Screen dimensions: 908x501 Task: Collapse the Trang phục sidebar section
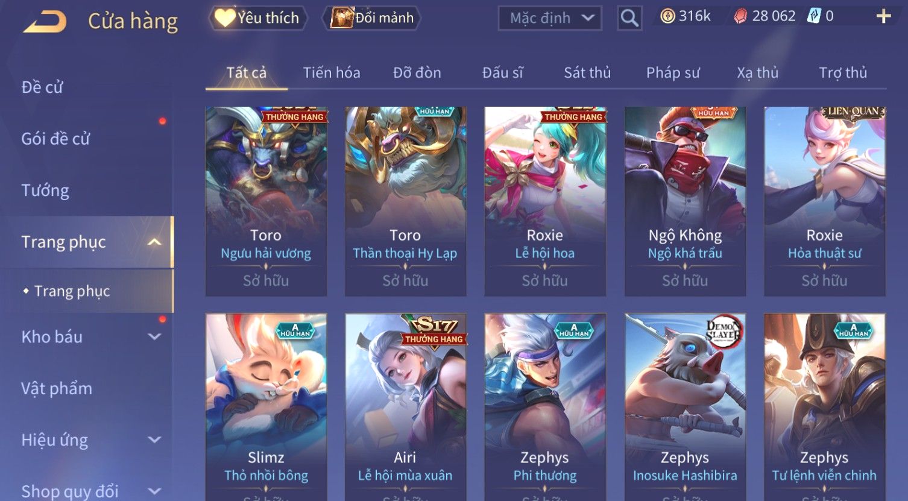(155, 242)
